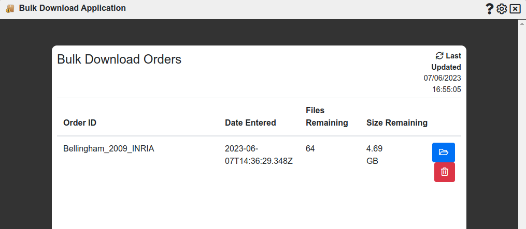Click the 4.69 GB size remaining value

pos(374,155)
